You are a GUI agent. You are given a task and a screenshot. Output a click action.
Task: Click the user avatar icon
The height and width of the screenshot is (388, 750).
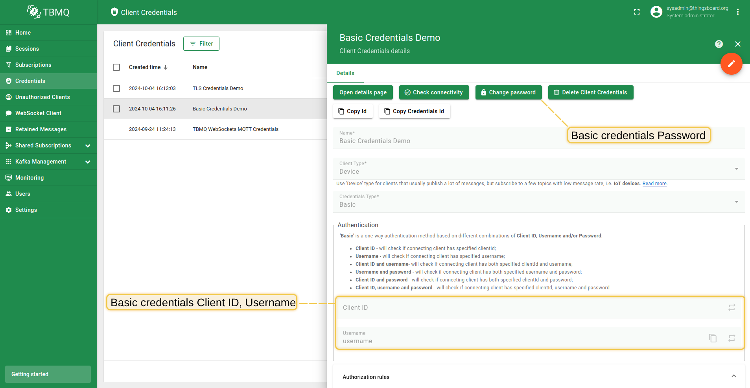(656, 12)
